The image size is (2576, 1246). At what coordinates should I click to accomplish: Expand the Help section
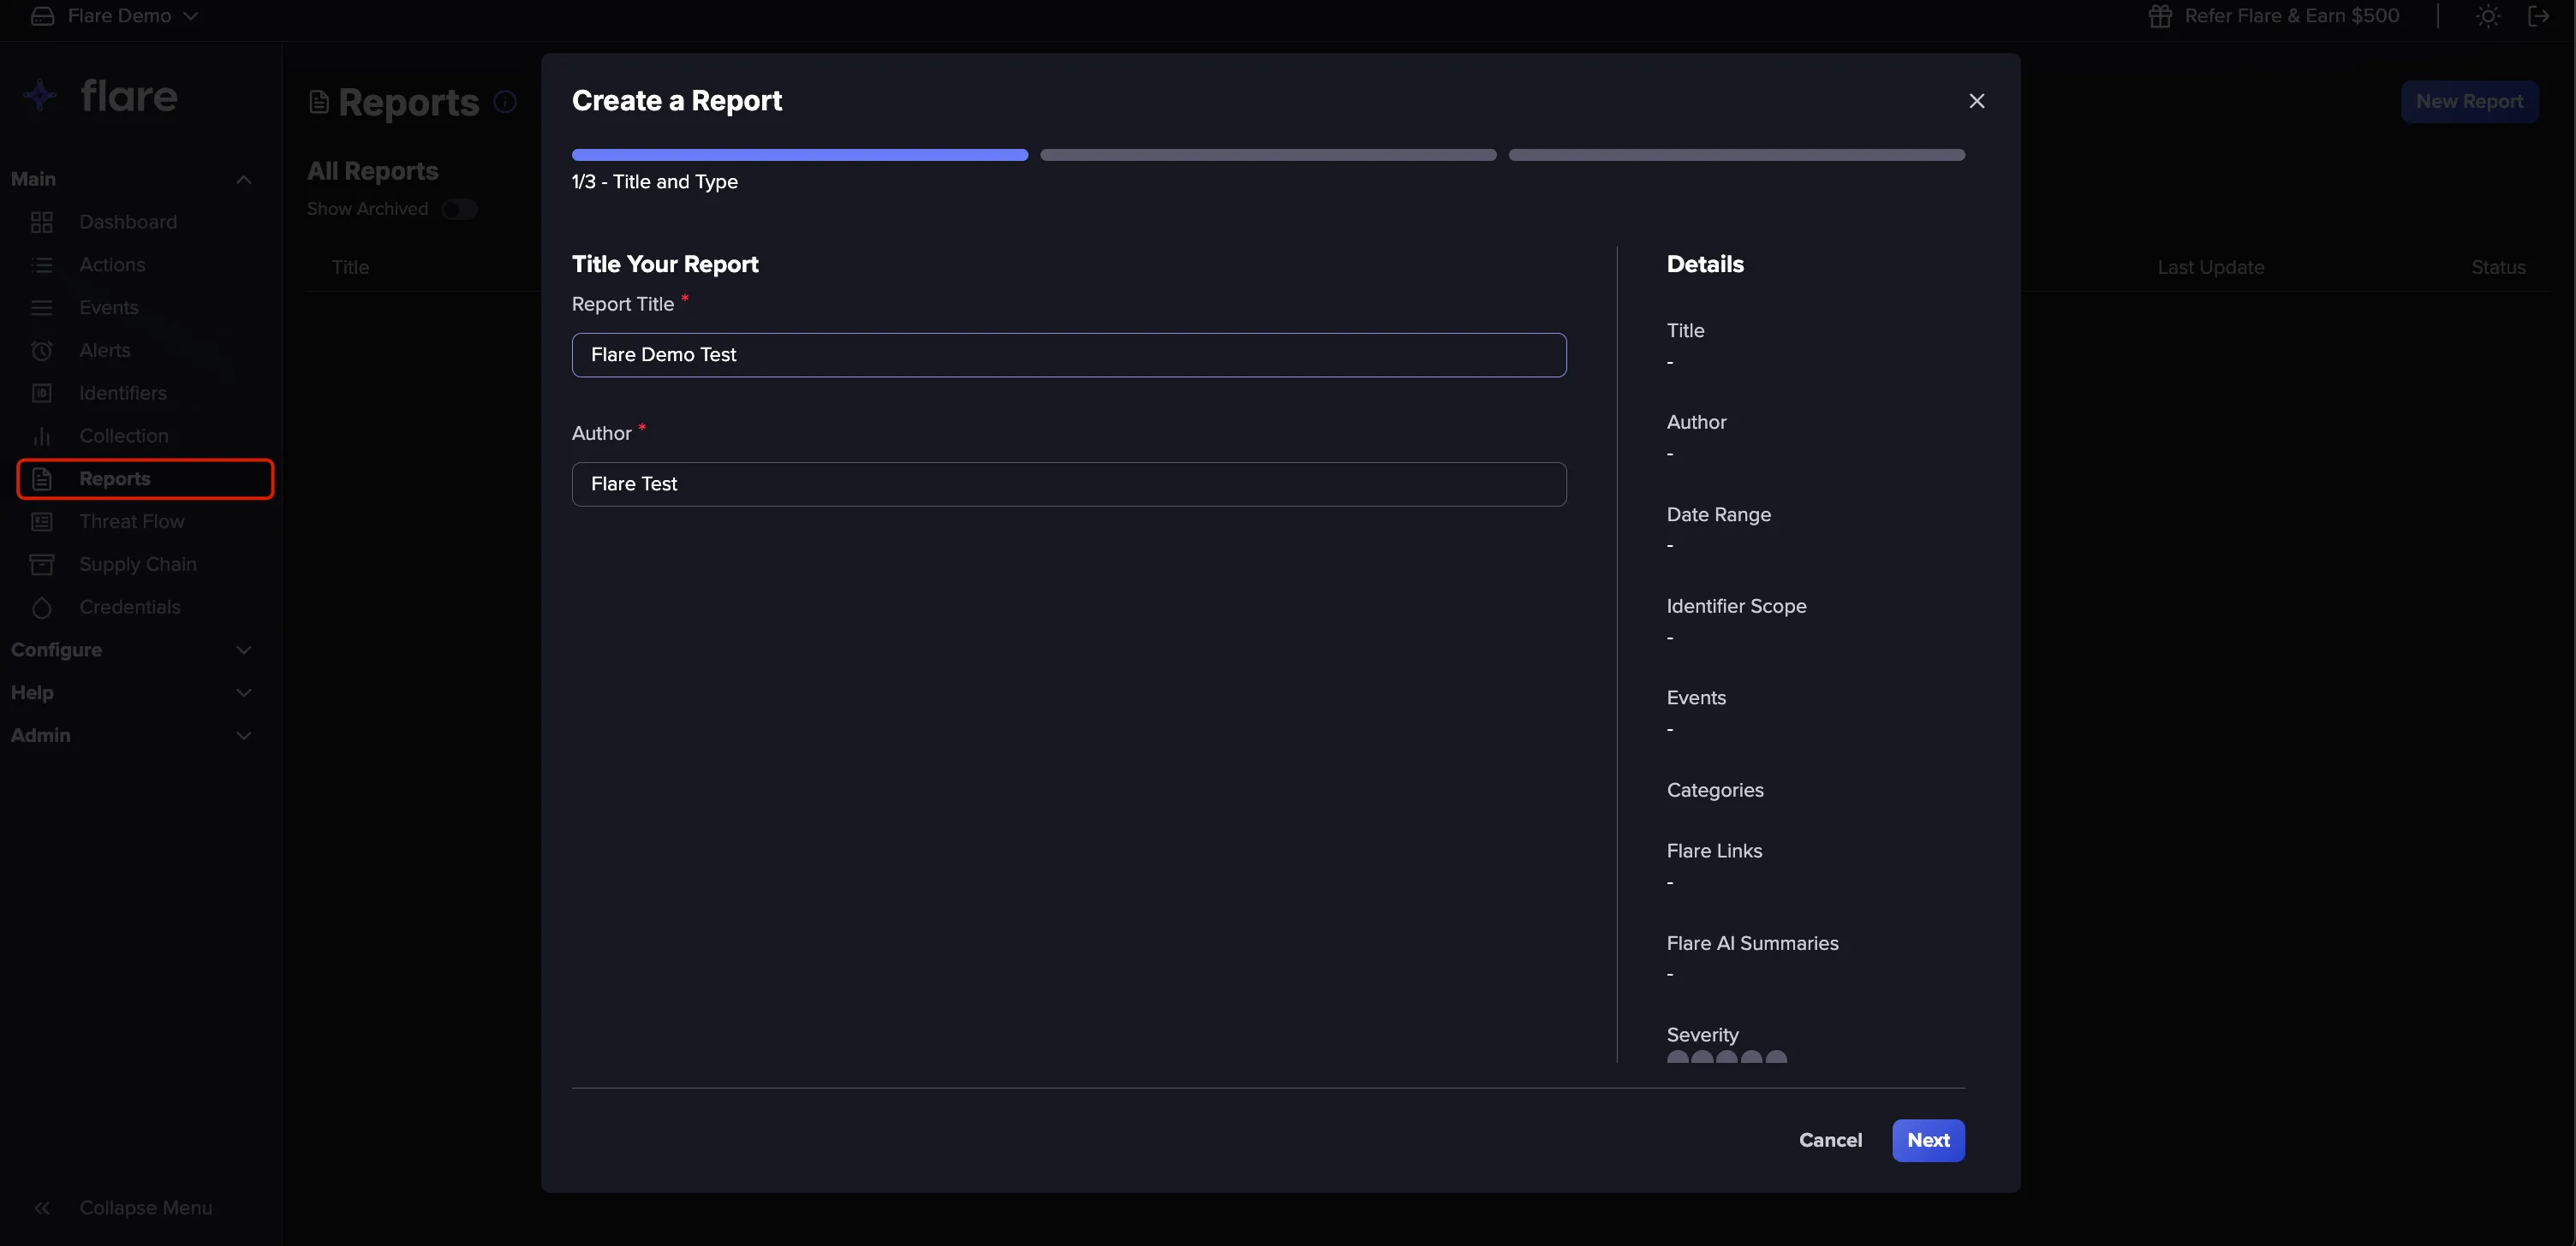point(243,692)
